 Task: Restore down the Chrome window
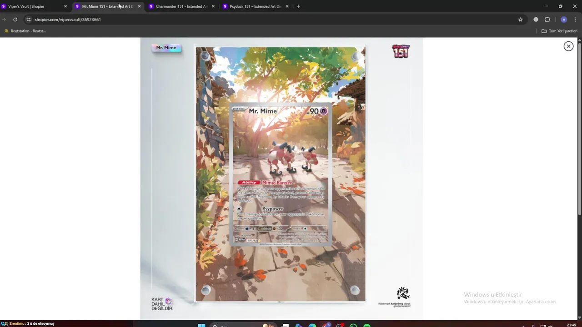coord(560,6)
